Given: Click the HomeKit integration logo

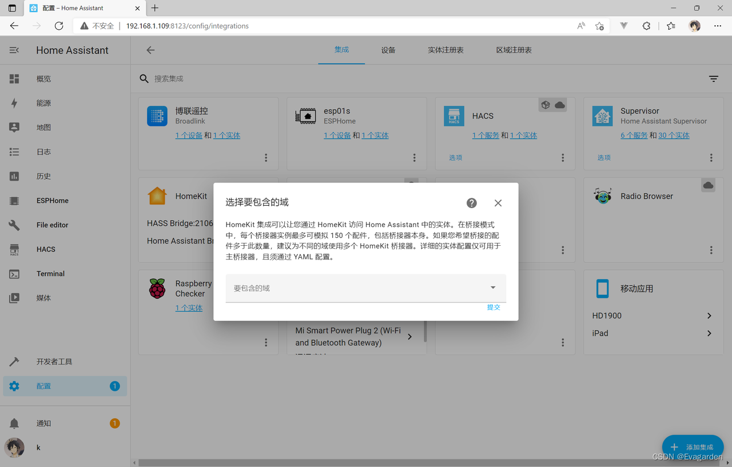Looking at the screenshot, I should point(157,196).
